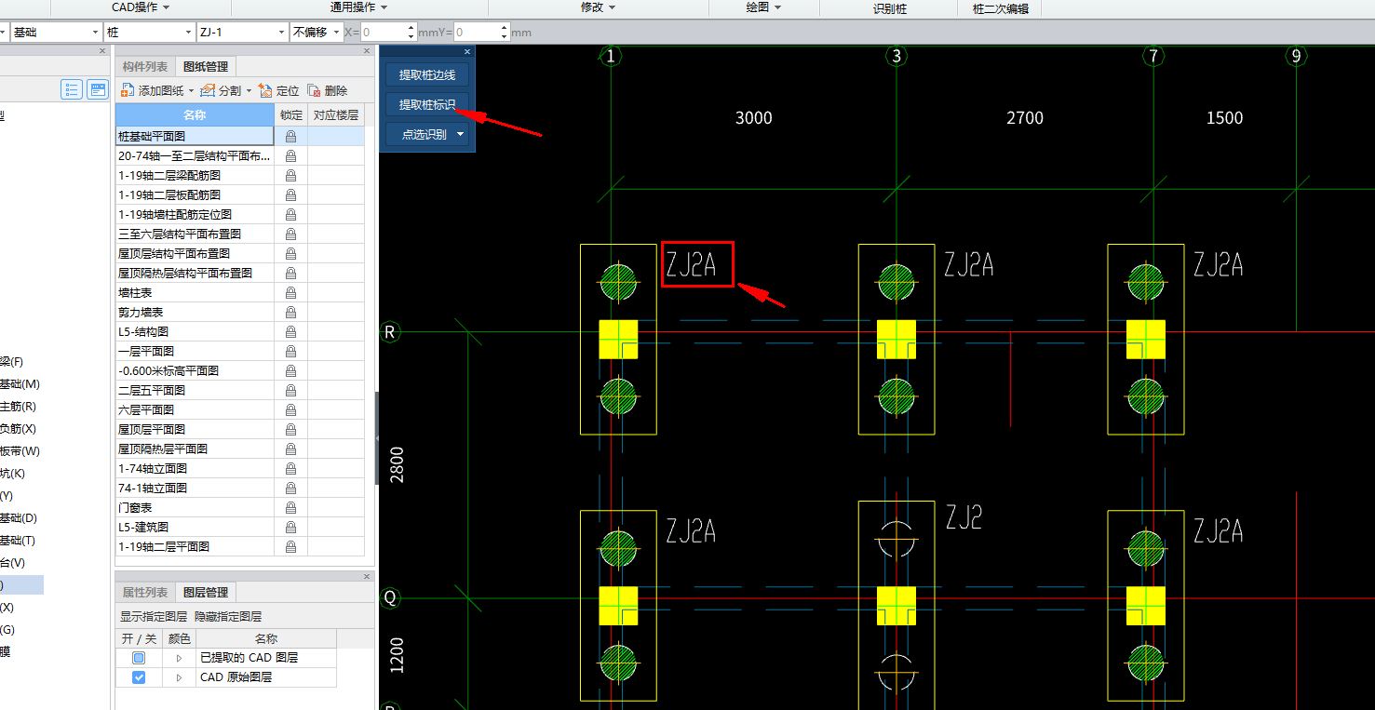Screen dimensions: 1375x710
Task: Toggle lock icon for 屋顶层平面图 row
Action: [x=290, y=429]
